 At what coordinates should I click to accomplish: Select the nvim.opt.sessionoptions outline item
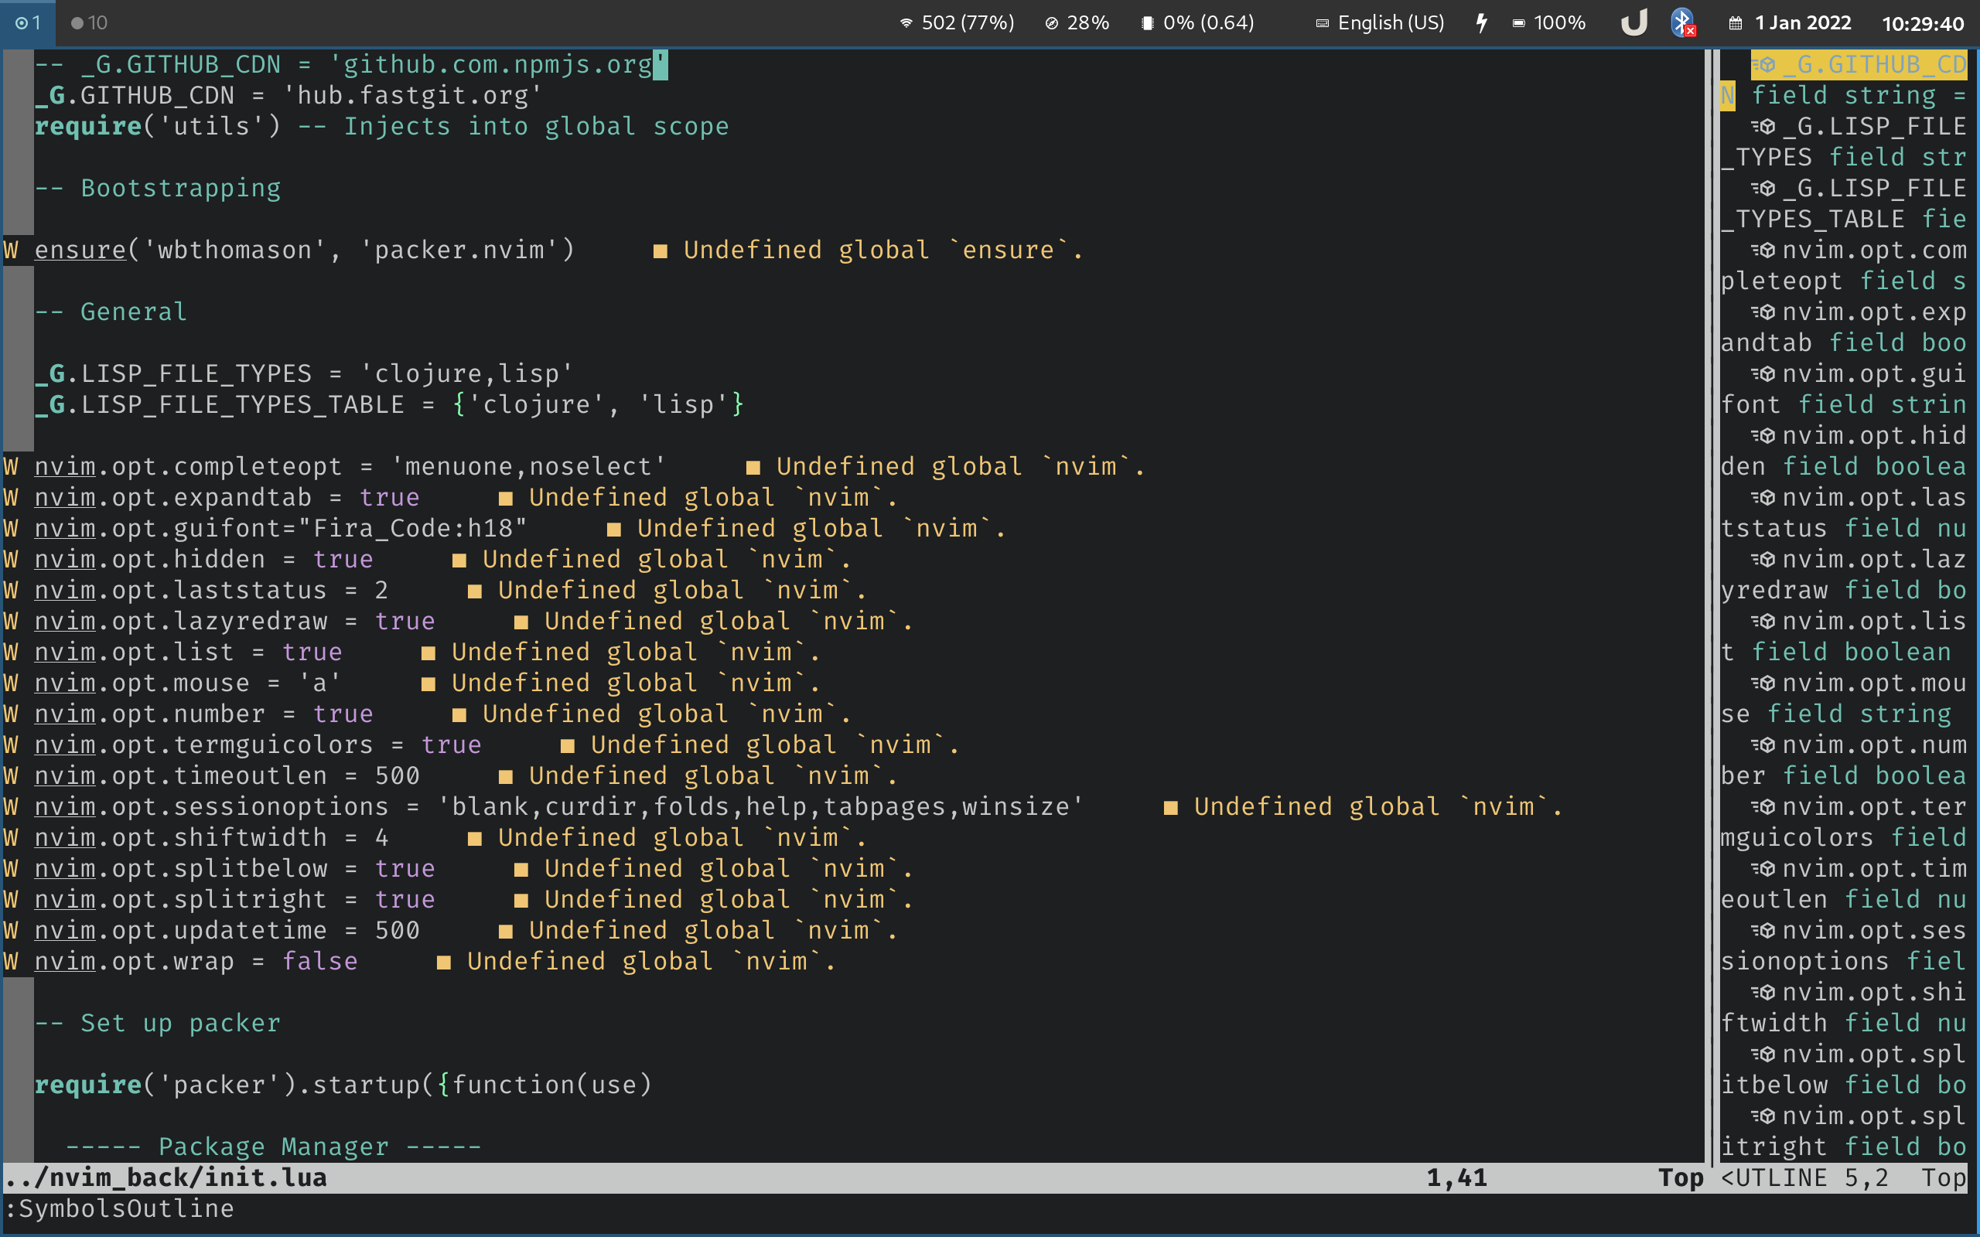1873,931
